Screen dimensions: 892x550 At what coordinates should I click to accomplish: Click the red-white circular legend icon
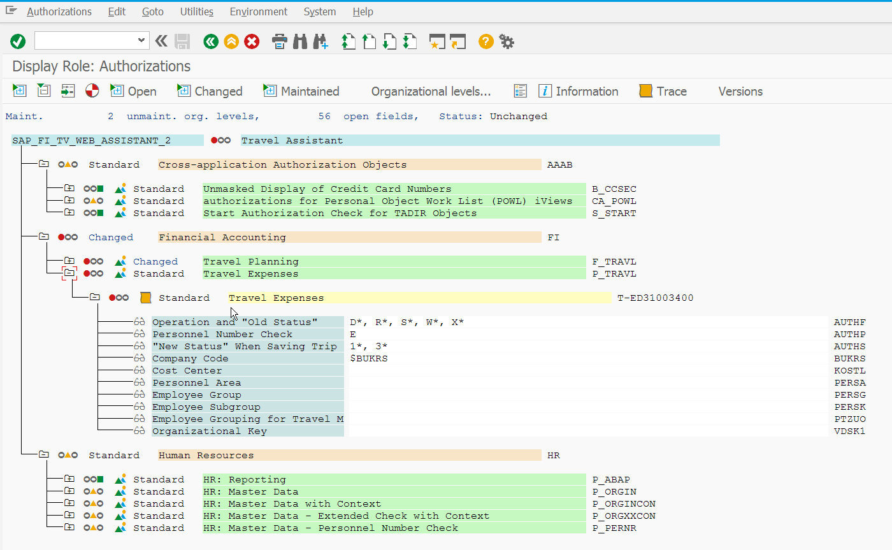point(92,91)
